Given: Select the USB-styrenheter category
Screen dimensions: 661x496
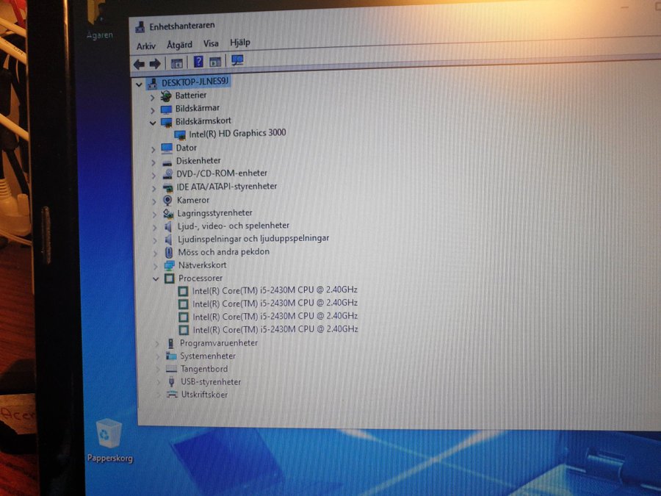Looking at the screenshot, I should tap(211, 382).
